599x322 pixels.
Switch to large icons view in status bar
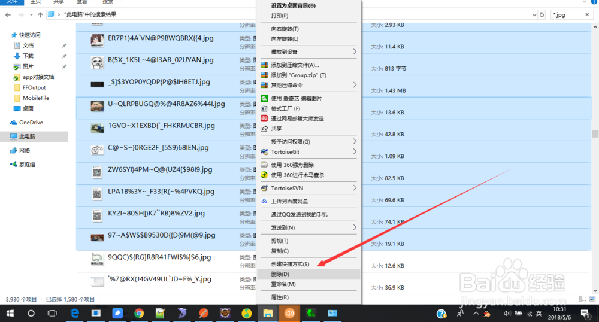point(592,299)
